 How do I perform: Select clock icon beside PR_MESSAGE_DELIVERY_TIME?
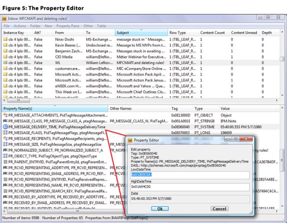pos(5,127)
